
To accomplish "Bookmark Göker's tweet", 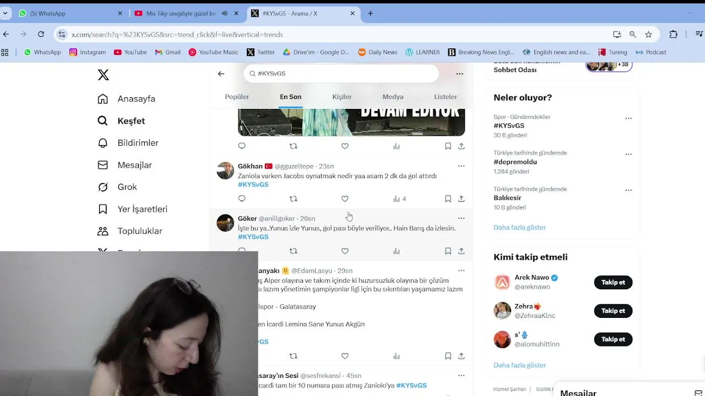I will pyautogui.click(x=448, y=251).
